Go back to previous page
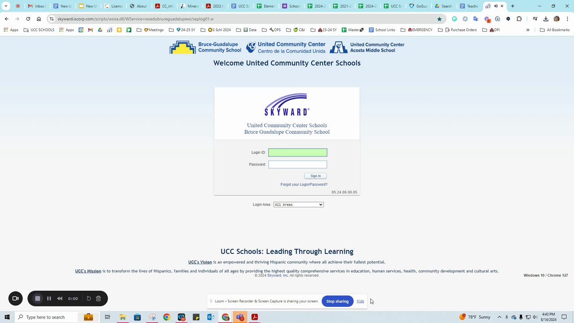 6,19
